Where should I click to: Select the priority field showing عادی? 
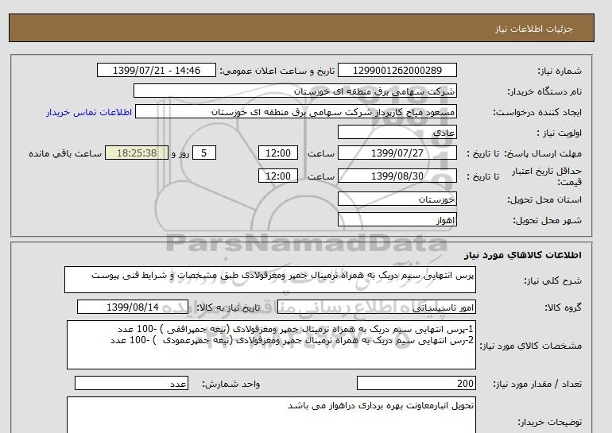click(398, 133)
